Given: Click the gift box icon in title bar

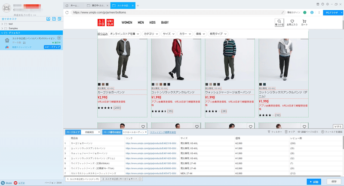Looking at the screenshot, I should click(318, 4).
